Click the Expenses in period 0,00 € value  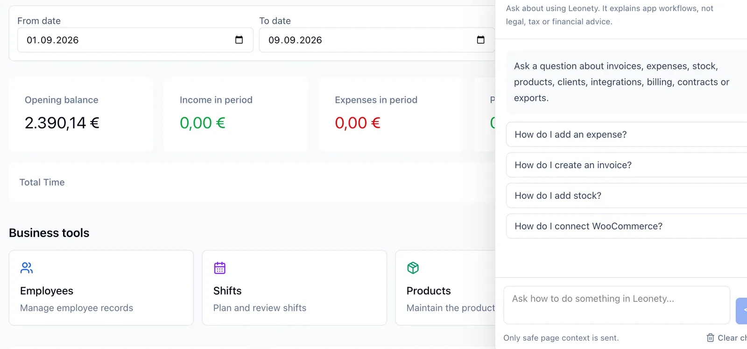358,123
